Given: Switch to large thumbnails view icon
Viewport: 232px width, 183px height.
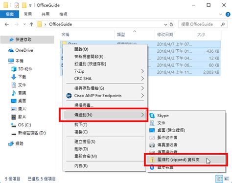Looking at the screenshot, I should (227, 179).
